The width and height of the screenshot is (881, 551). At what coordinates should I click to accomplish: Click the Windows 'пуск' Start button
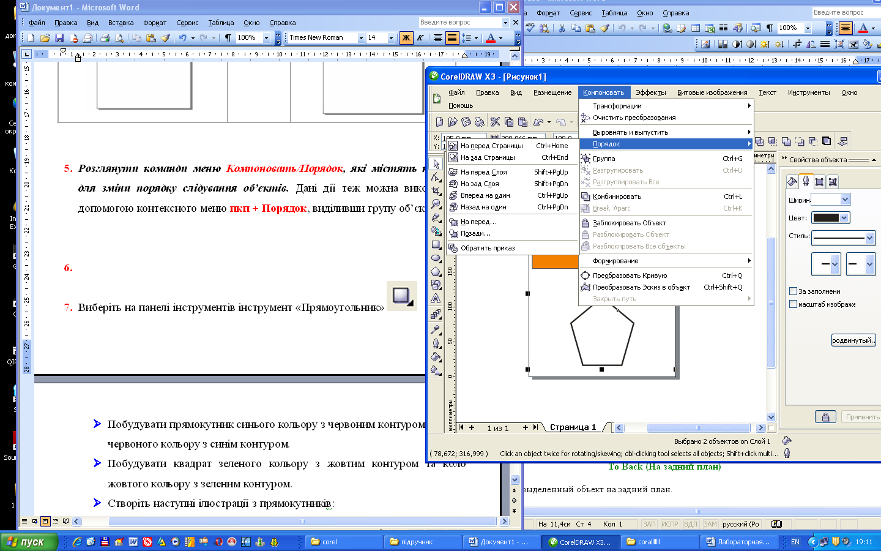29,542
